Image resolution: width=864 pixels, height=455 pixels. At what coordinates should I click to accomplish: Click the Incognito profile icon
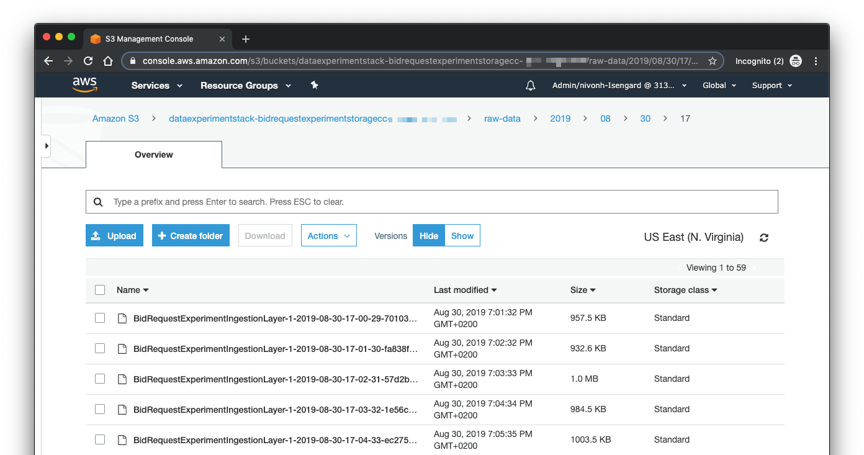[796, 61]
